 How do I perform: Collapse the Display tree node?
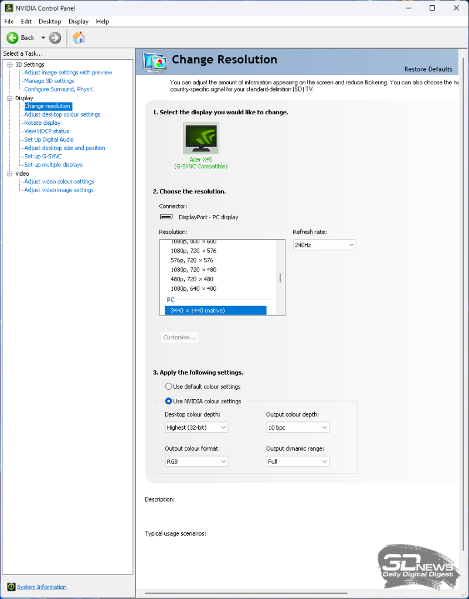click(10, 98)
